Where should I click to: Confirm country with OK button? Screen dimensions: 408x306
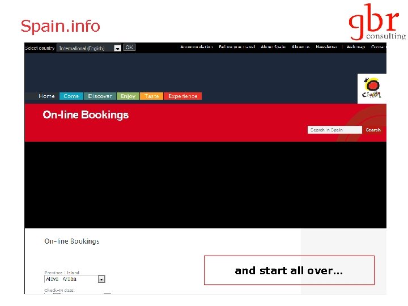click(129, 48)
